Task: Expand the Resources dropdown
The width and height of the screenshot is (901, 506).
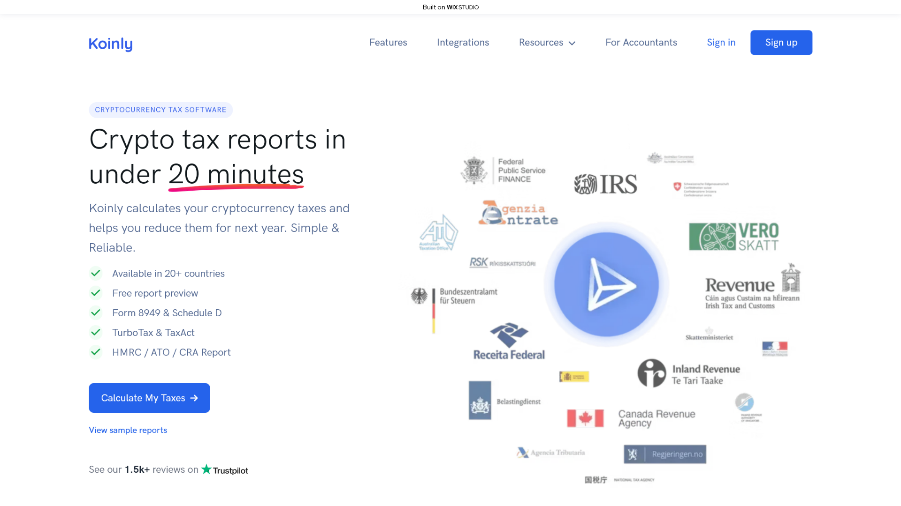Action: coord(547,43)
